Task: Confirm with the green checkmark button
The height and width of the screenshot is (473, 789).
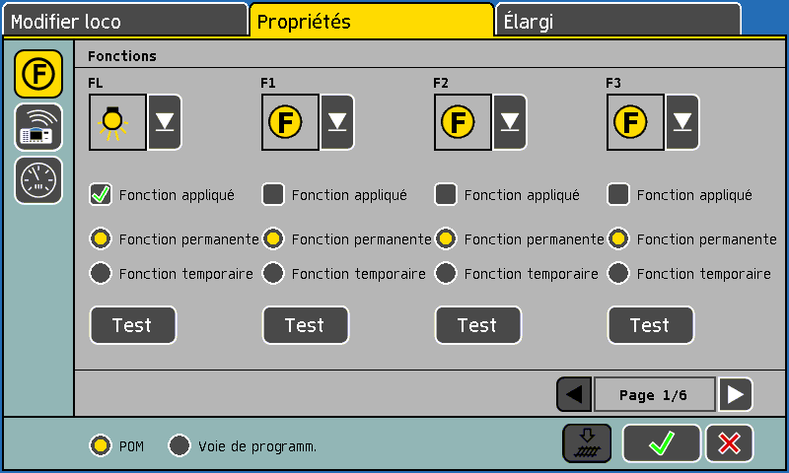Action: (x=661, y=443)
